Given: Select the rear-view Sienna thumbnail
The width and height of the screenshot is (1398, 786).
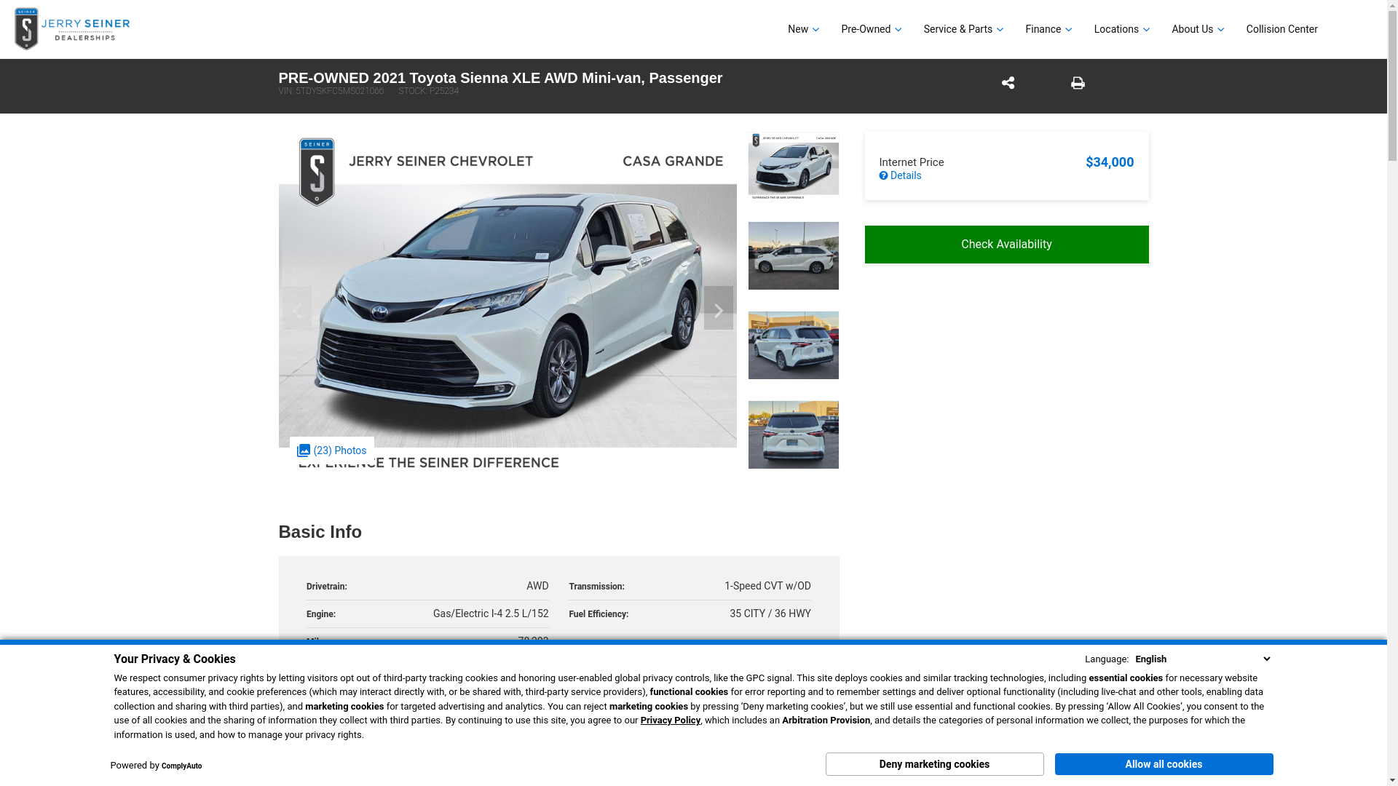Looking at the screenshot, I should pos(793,434).
